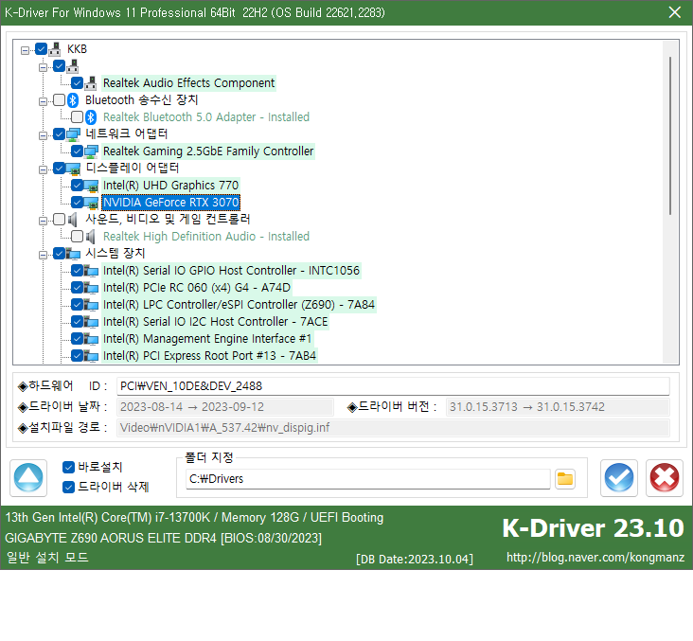693x641 pixels.
Task: Uncheck Realtek Gaming 2.5GbE Family Controller
Action: point(77,151)
